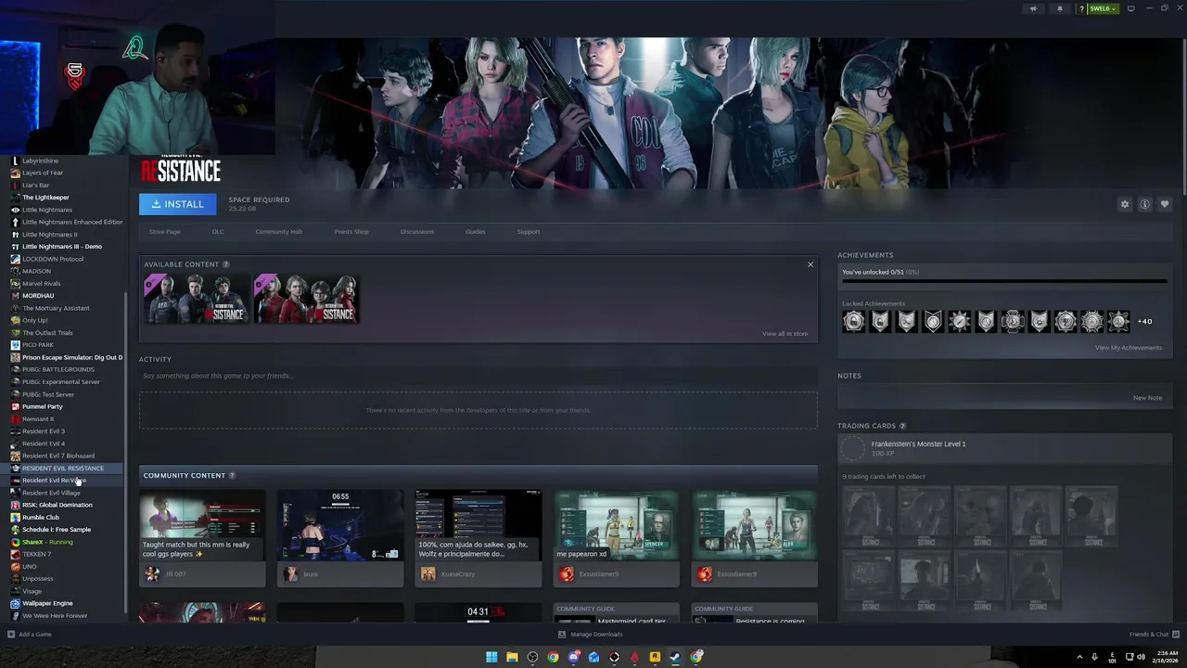This screenshot has width=1187, height=668.
Task: Select Liar's Bar in the library
Action: [35, 186]
